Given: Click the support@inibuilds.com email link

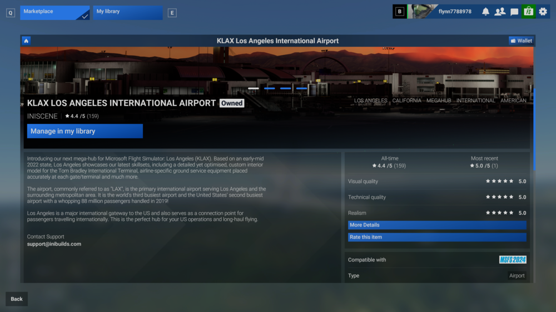Looking at the screenshot, I should coord(54,244).
